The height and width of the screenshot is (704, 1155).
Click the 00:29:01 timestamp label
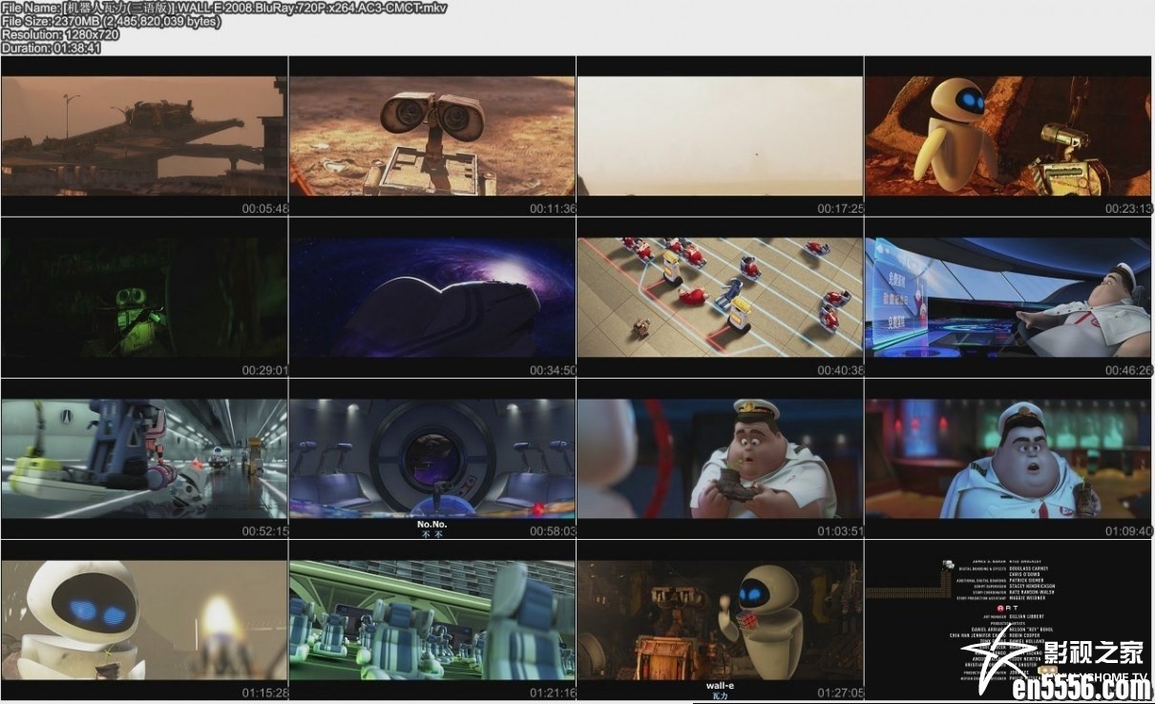click(x=264, y=369)
